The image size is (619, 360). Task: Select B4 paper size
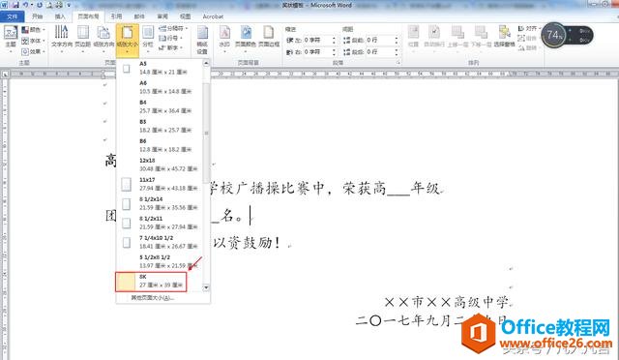point(160,106)
